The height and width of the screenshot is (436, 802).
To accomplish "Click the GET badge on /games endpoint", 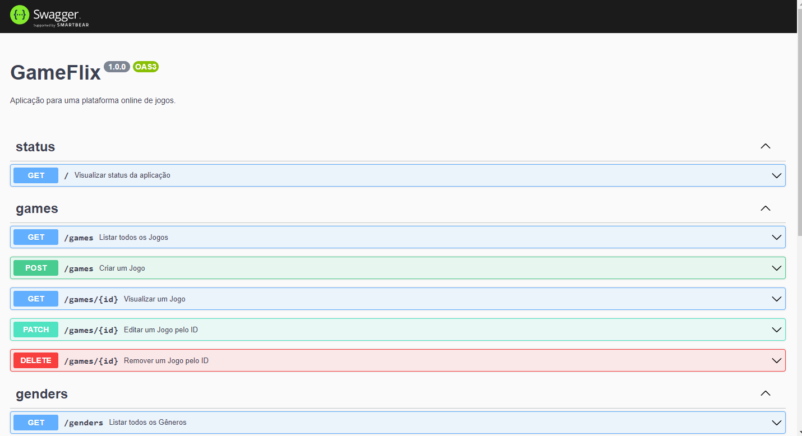I will [x=35, y=236].
